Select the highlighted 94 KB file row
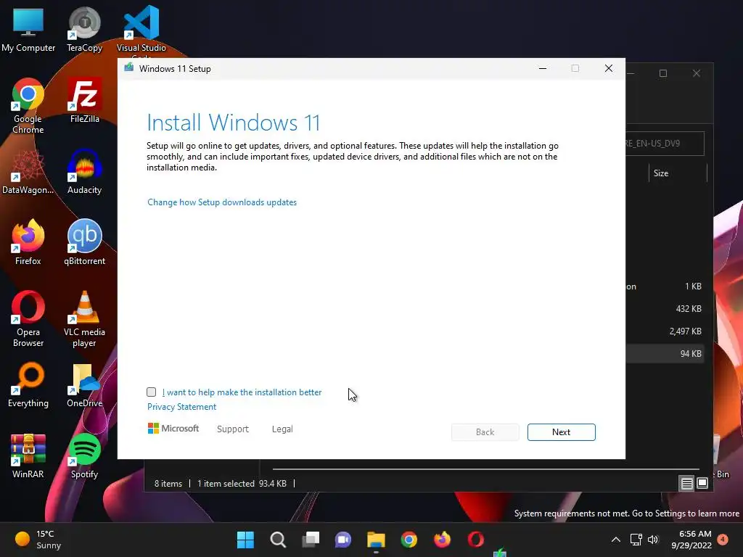 665,353
